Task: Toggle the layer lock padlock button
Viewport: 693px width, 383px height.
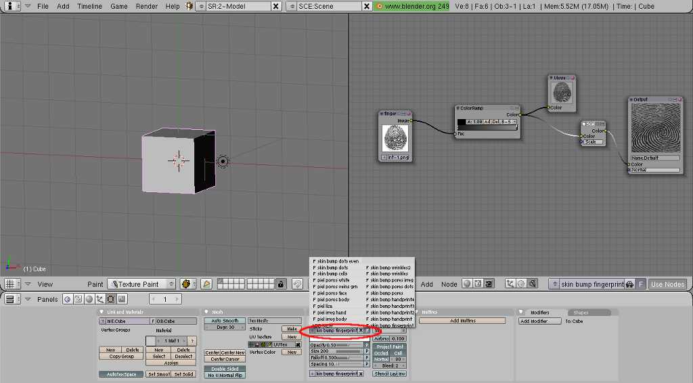Action: pyautogui.click(x=281, y=284)
